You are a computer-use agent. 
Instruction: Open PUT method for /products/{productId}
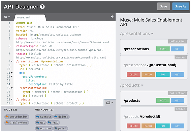(x=163, y=126)
